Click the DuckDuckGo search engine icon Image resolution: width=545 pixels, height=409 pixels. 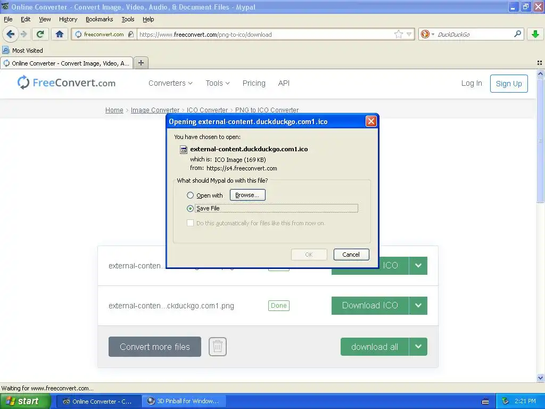click(x=425, y=34)
